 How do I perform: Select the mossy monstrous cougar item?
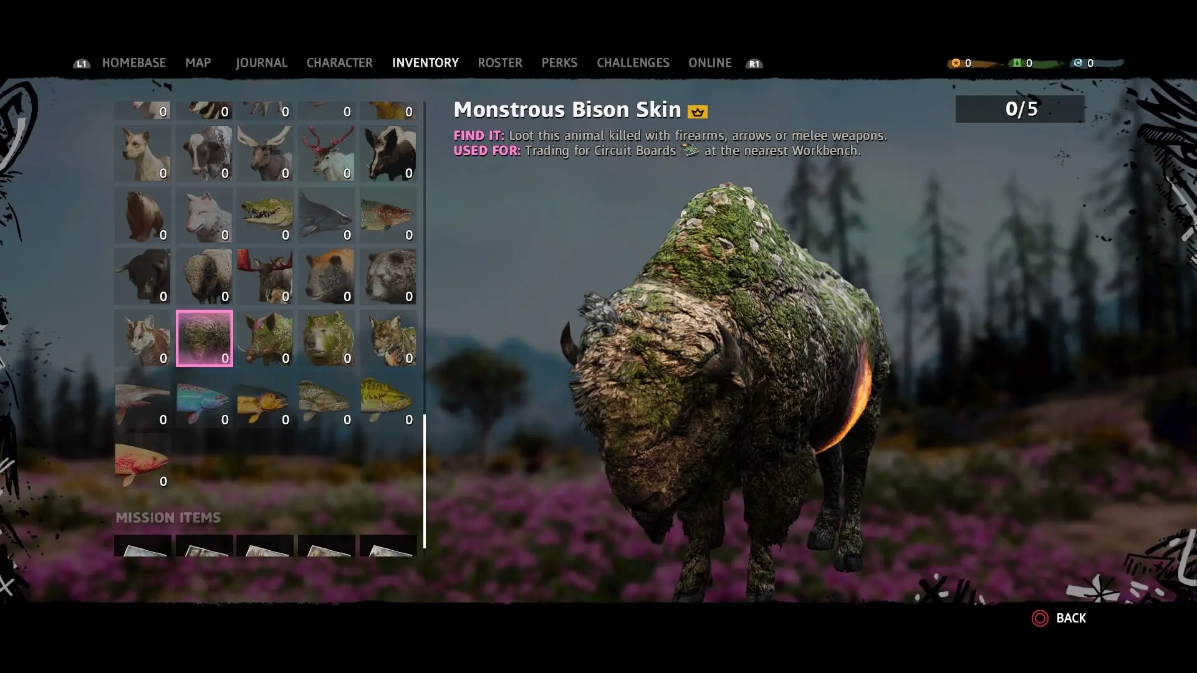pyautogui.click(x=388, y=338)
